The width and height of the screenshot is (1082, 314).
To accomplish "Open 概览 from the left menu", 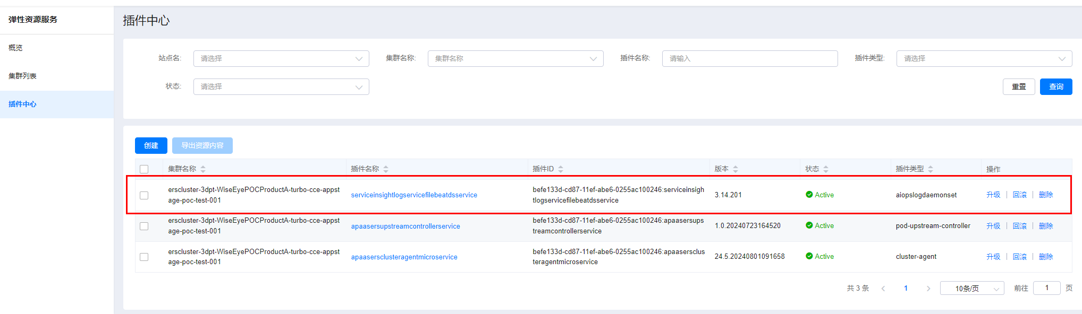I will point(16,48).
